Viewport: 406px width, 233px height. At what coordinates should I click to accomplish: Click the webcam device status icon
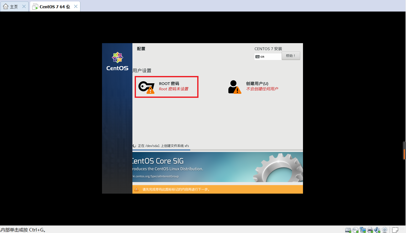click(385, 230)
